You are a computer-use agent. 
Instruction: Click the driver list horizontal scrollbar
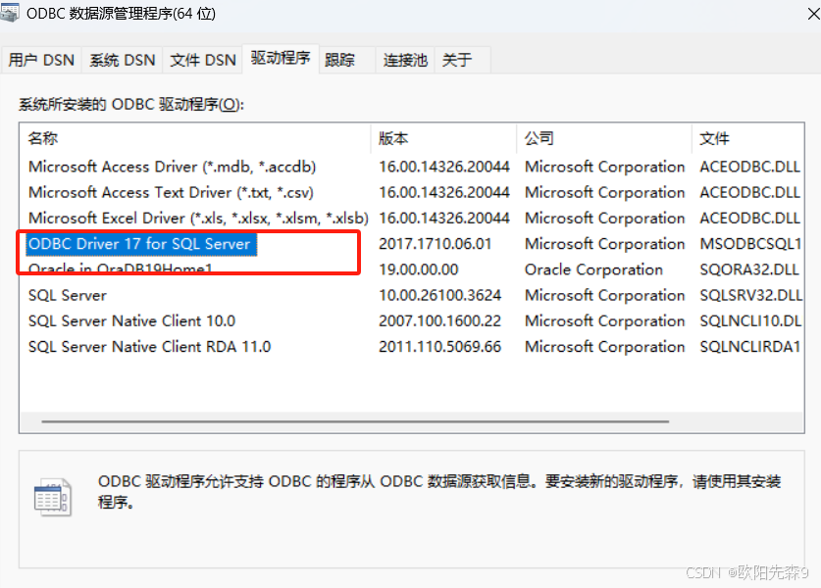tap(355, 421)
